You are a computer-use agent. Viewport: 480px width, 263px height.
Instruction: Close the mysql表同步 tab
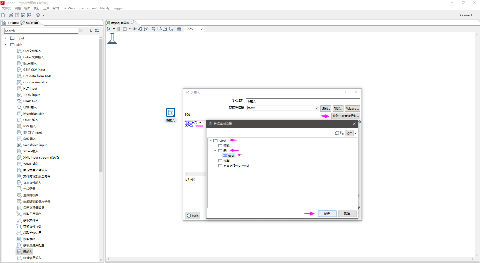pos(133,23)
